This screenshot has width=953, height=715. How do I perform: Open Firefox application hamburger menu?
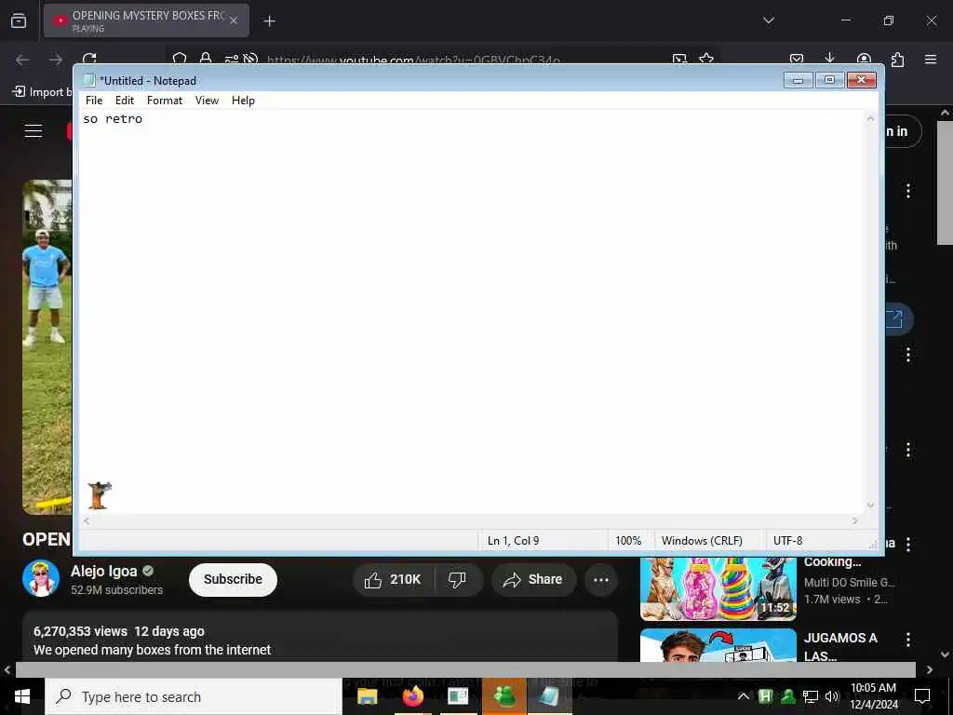pos(931,59)
